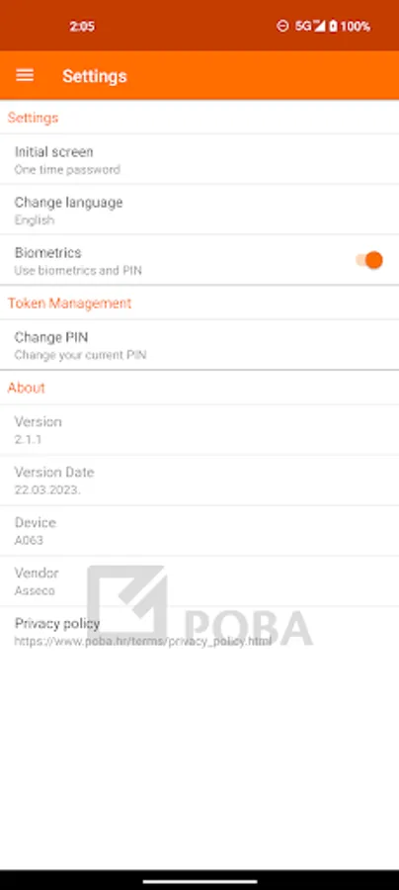Open Change PIN option
Viewport: 399px width, 890px height.
pyautogui.click(x=199, y=345)
